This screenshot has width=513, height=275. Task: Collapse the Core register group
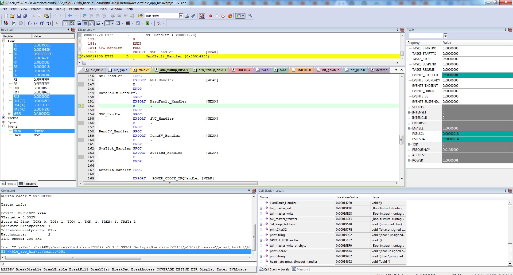4,41
